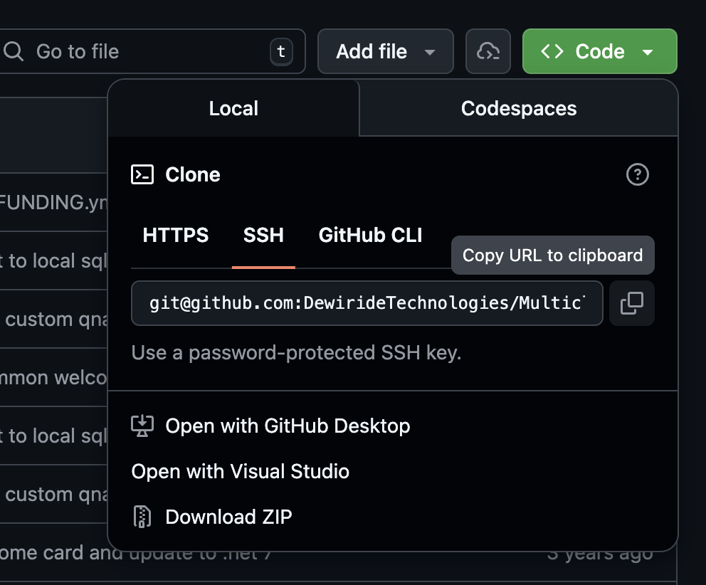The image size is (706, 585).
Task: Click the Download ZIP file icon
Action: tap(142, 517)
